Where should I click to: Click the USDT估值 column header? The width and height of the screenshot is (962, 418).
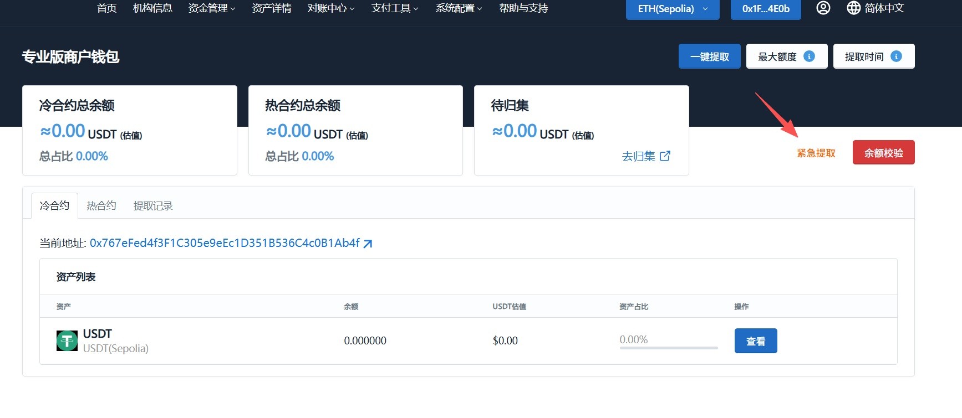[x=509, y=306]
